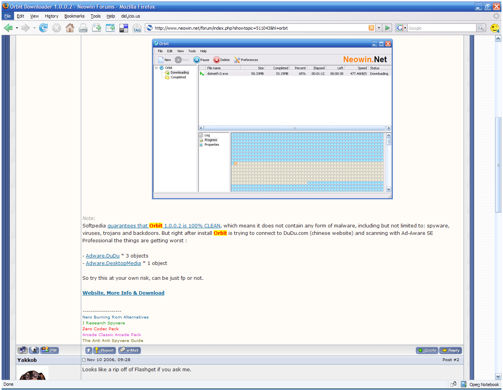Screen dimensions: 503x390
Task: Click the second icon button left of PM
Action: [x=34, y=350]
